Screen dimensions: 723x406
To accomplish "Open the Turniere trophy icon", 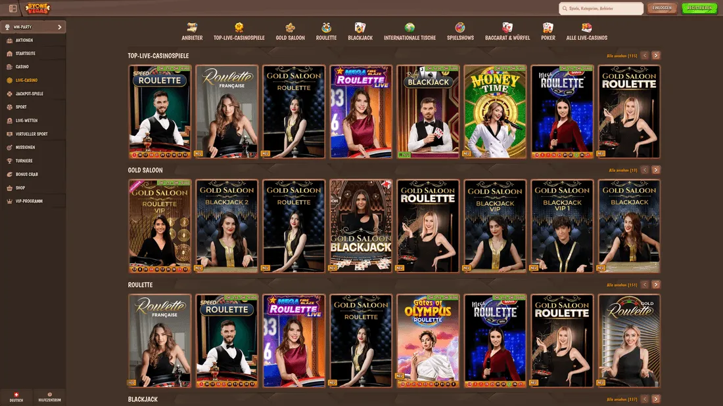I will pyautogui.click(x=9, y=161).
